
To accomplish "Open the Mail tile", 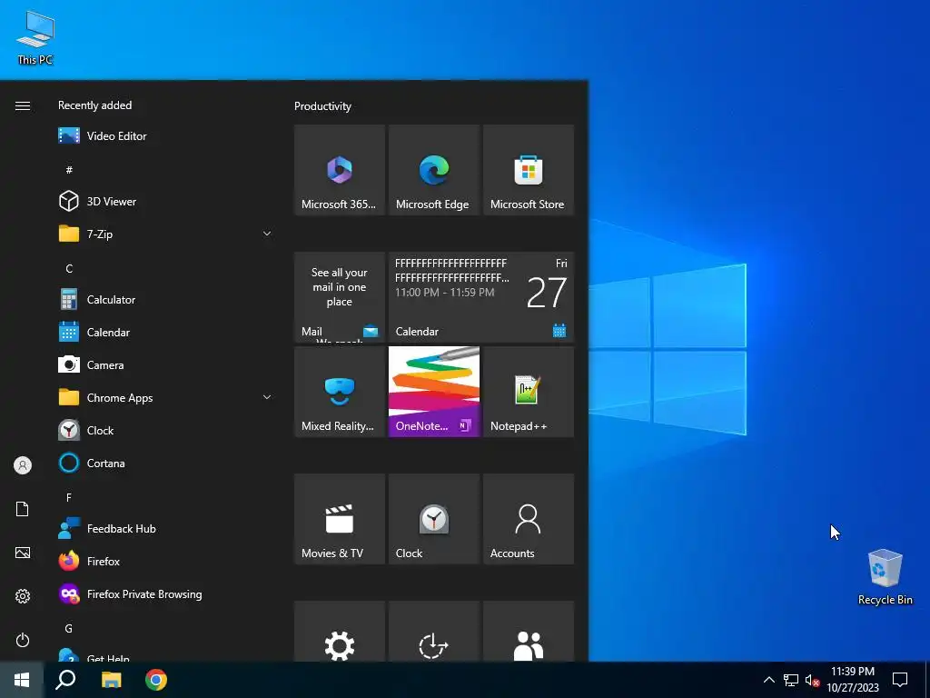I will (x=340, y=297).
